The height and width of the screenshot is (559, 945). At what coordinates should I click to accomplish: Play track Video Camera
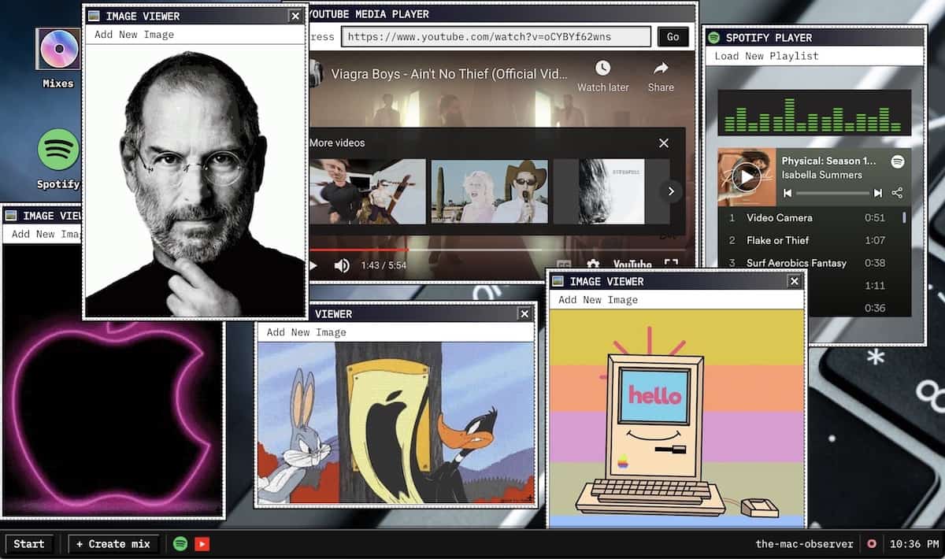click(x=779, y=217)
